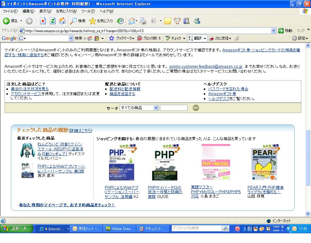Open the お気に入り(A) menu

coord(67,11)
